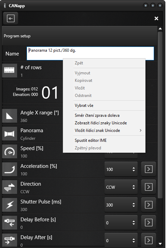
Task: Adjust the Delay Before value spinner
Action: [x=121, y=223]
